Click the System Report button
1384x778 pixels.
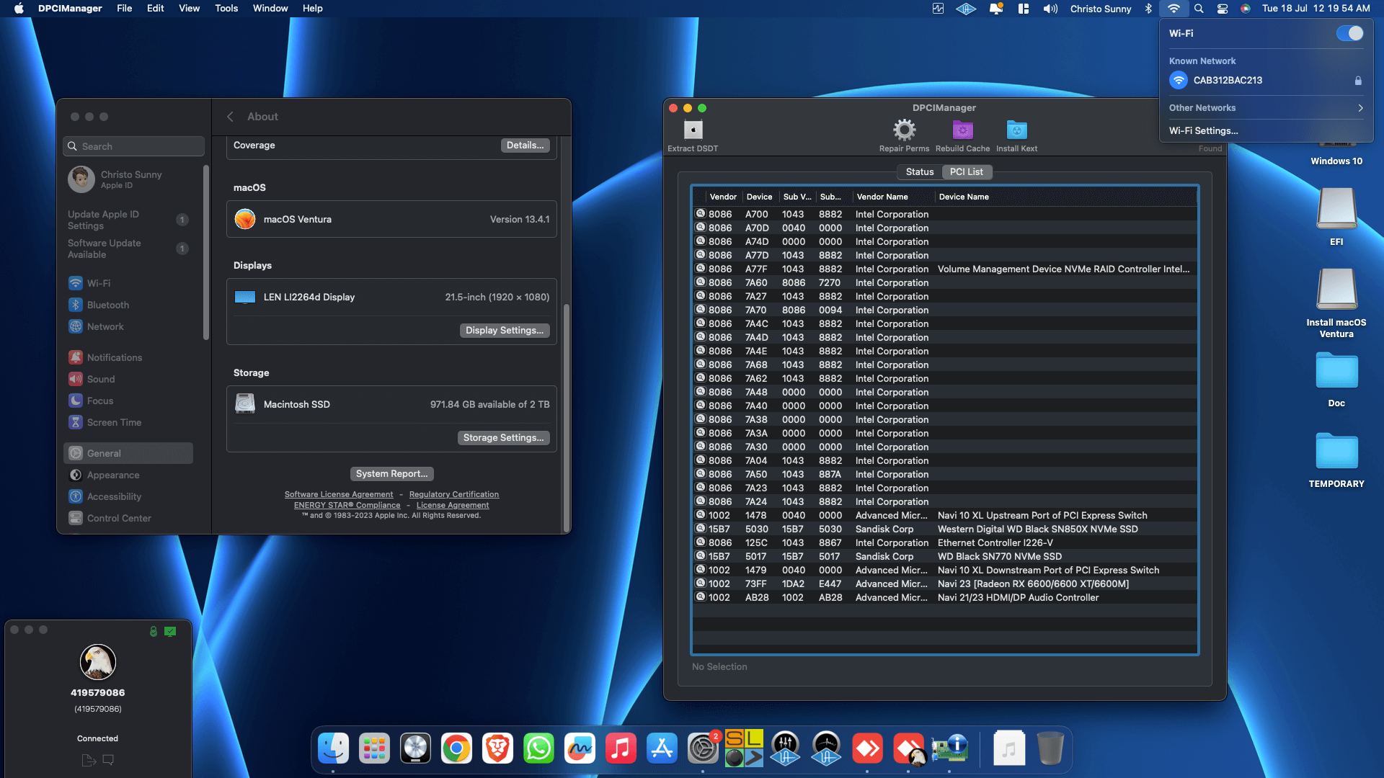pyautogui.click(x=391, y=474)
